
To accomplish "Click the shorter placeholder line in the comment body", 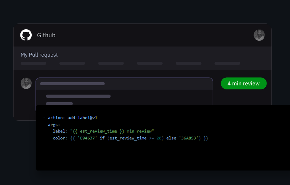I will click(59, 104).
